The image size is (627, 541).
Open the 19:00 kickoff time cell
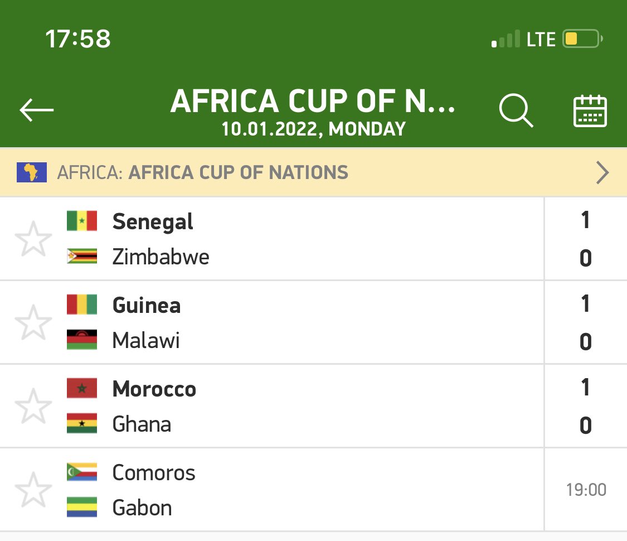586,490
